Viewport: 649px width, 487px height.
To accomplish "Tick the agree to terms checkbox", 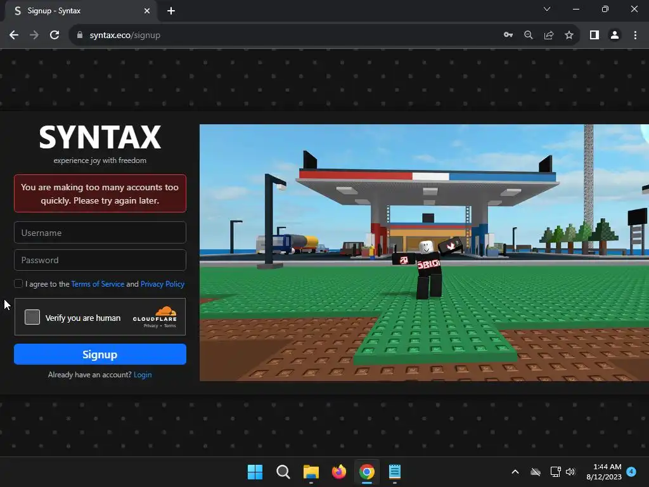I will pos(18,283).
